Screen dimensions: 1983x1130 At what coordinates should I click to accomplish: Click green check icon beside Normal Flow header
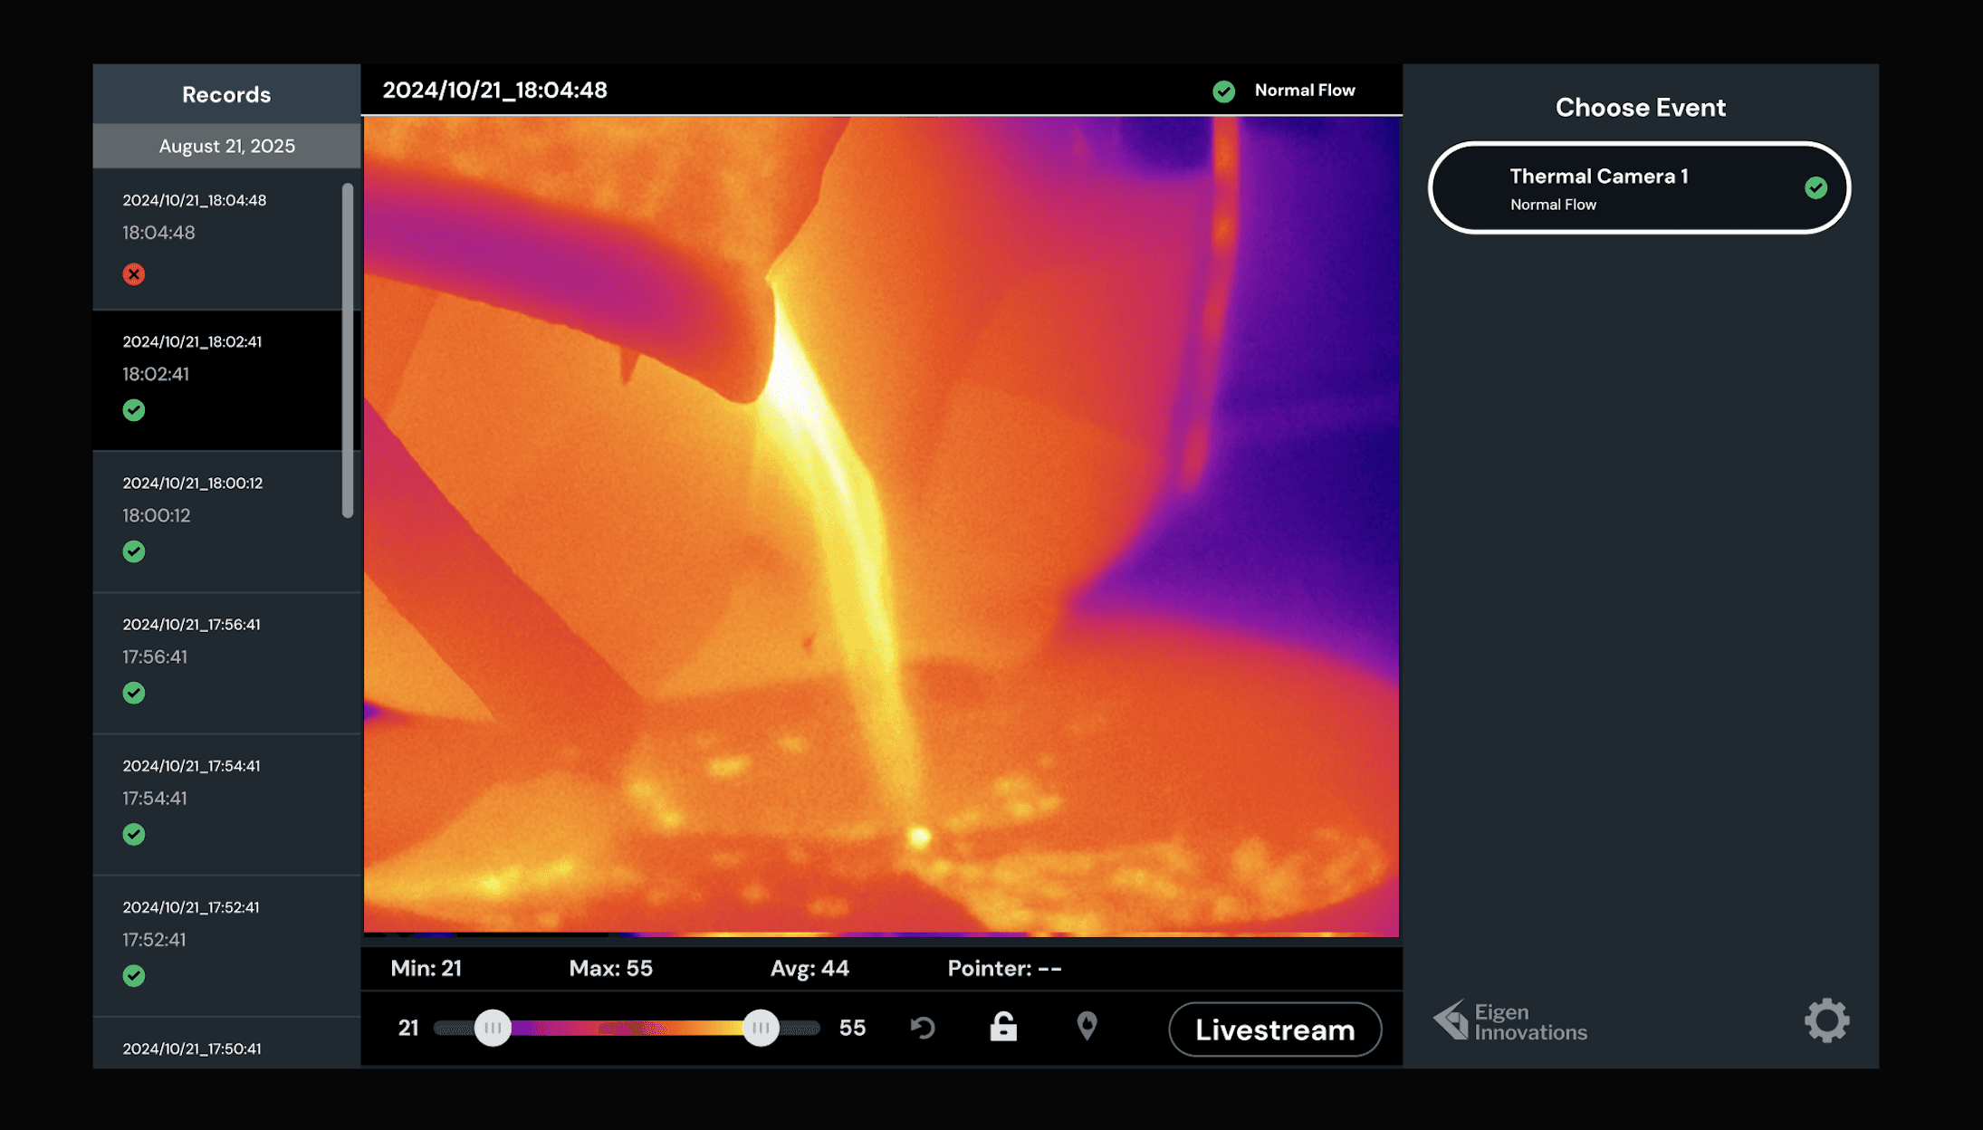pyautogui.click(x=1223, y=91)
